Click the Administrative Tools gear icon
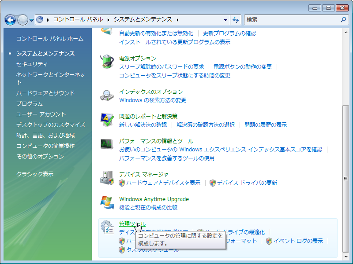The height and width of the screenshot is (264, 353). pyautogui.click(x=107, y=227)
